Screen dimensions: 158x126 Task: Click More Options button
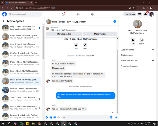click(100, 34)
